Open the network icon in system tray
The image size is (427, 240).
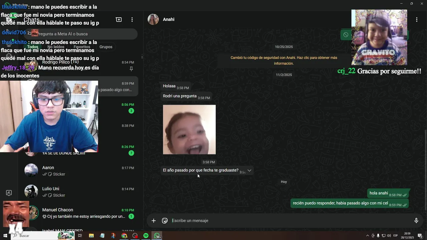coord(383,236)
